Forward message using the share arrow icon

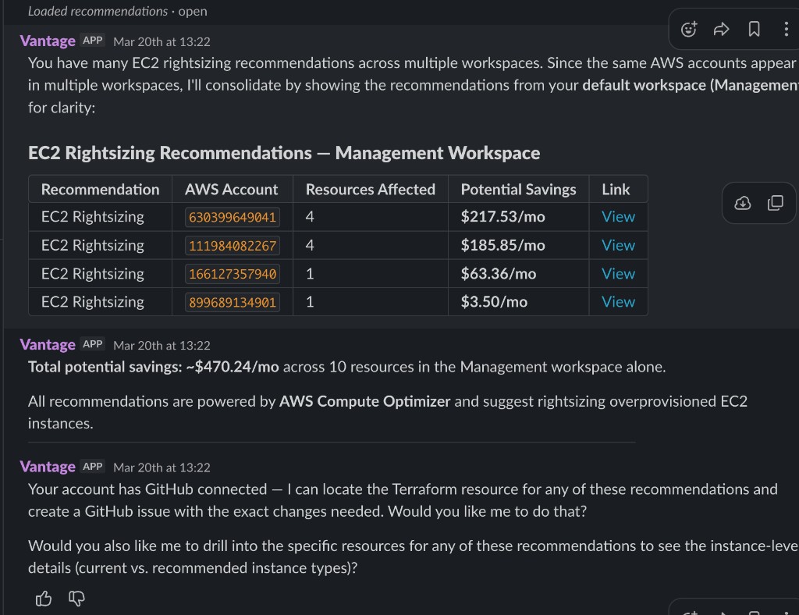(721, 30)
